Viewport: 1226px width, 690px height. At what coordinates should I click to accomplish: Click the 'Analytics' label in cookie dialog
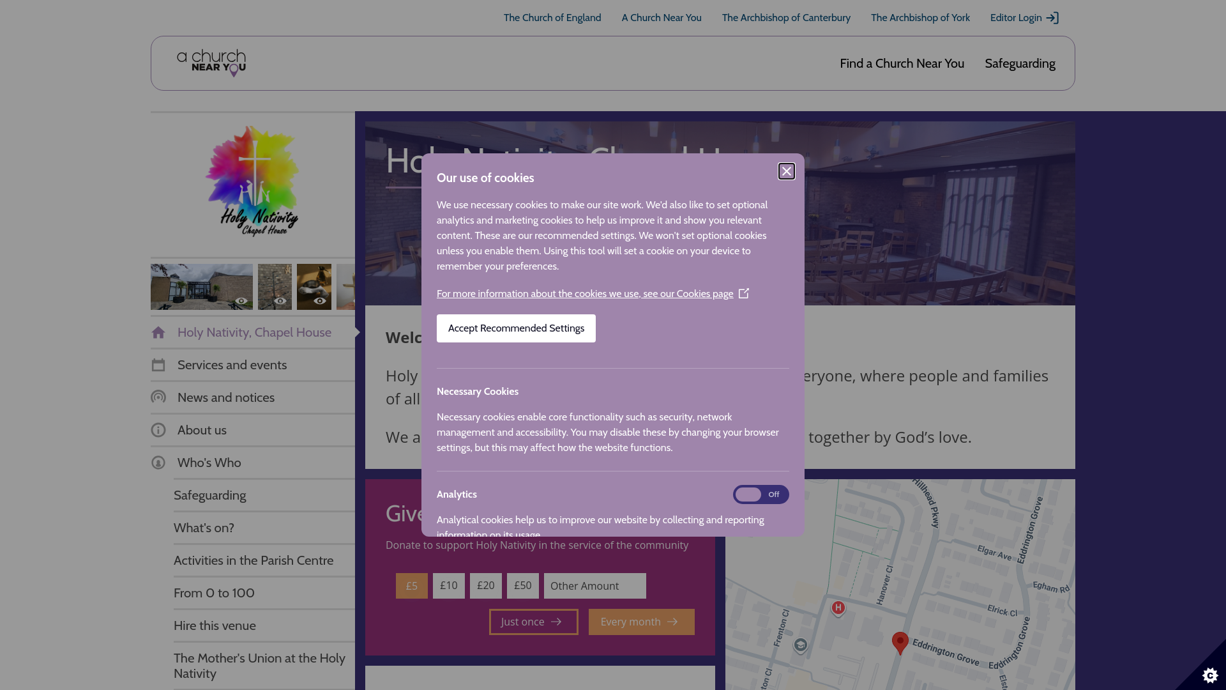(457, 494)
